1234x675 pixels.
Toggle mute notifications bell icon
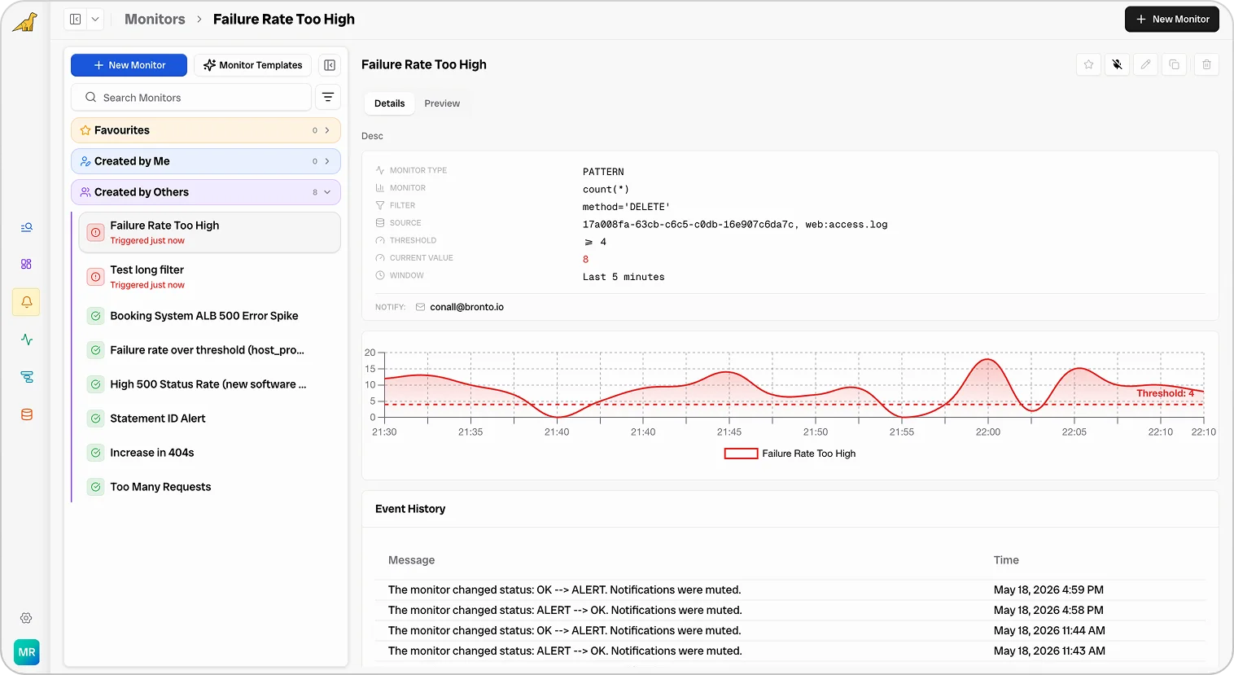click(x=1117, y=64)
